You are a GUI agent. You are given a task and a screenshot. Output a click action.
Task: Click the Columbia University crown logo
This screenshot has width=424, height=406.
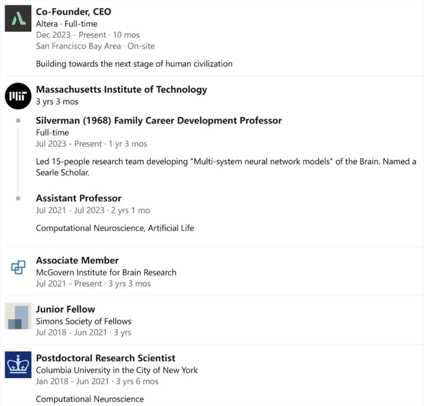coord(18,364)
